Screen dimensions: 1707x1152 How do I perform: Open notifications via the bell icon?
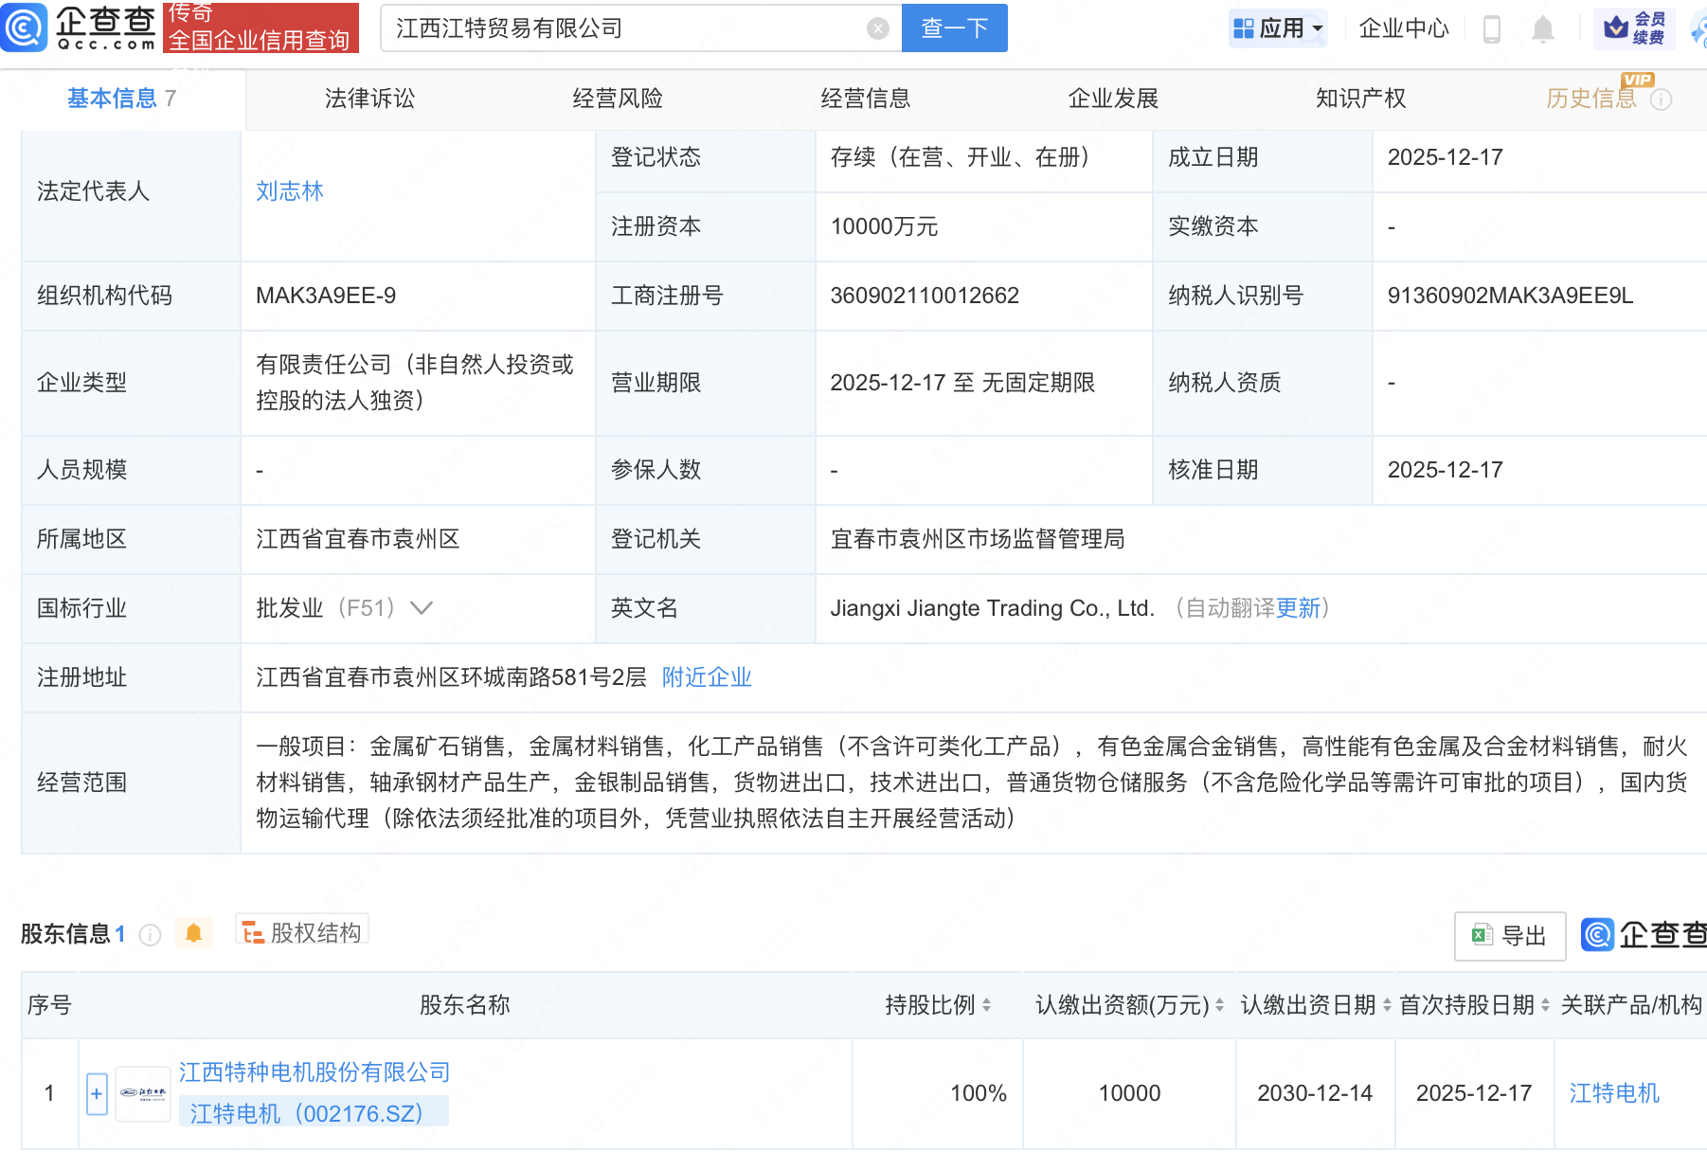1542,28
